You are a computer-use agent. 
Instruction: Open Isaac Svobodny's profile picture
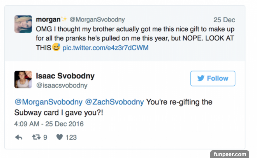click(23, 80)
